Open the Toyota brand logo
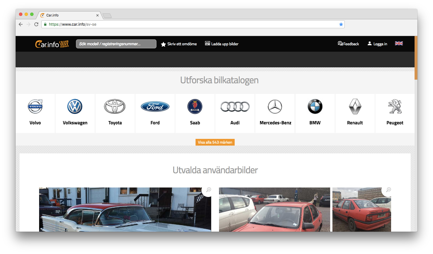The width and height of the screenshot is (433, 254). click(x=115, y=106)
